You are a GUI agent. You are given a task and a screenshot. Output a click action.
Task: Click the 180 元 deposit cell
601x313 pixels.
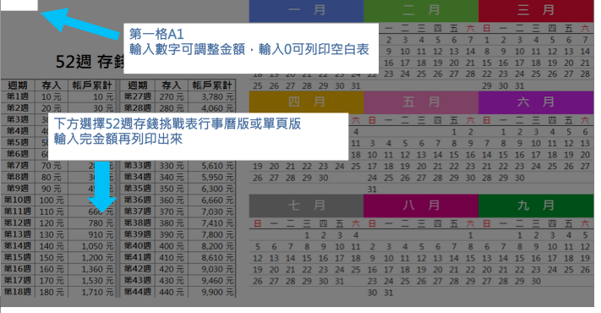tap(52, 293)
